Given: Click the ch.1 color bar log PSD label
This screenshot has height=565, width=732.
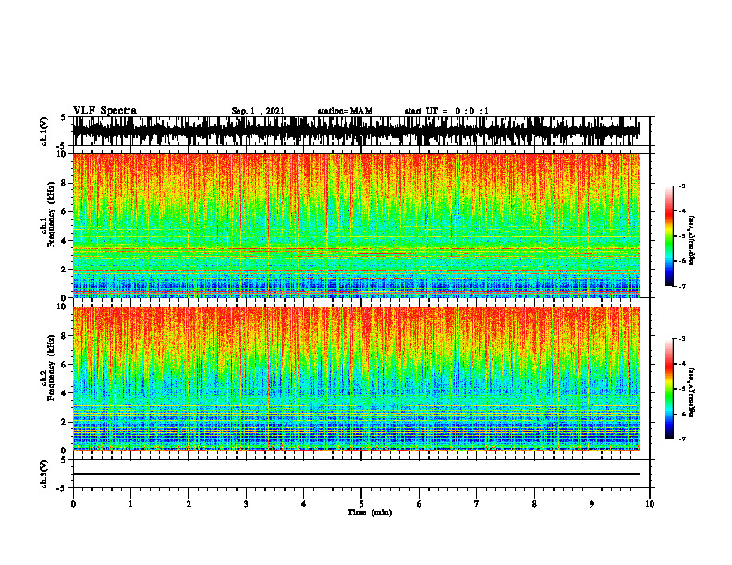Looking at the screenshot, I should [692, 241].
